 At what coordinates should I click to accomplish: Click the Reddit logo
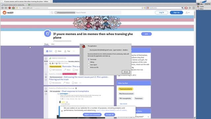(8, 13)
